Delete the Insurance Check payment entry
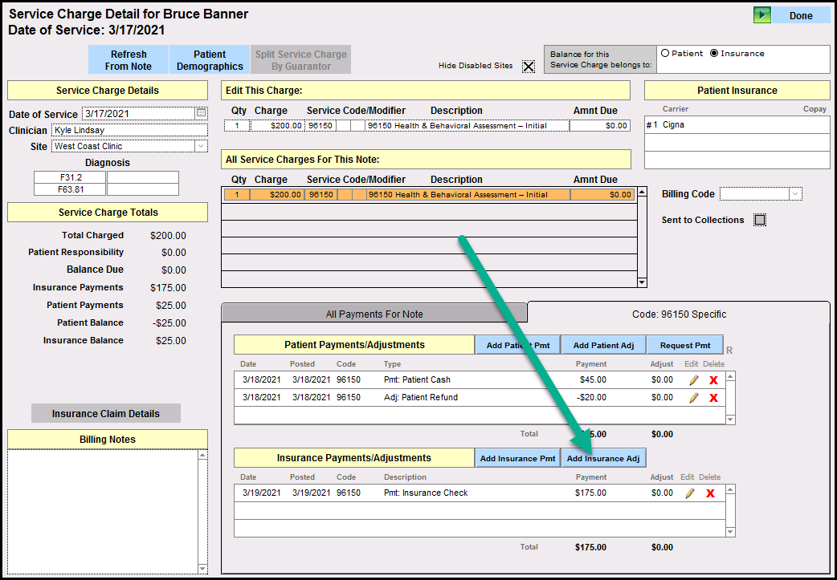 pos(710,493)
